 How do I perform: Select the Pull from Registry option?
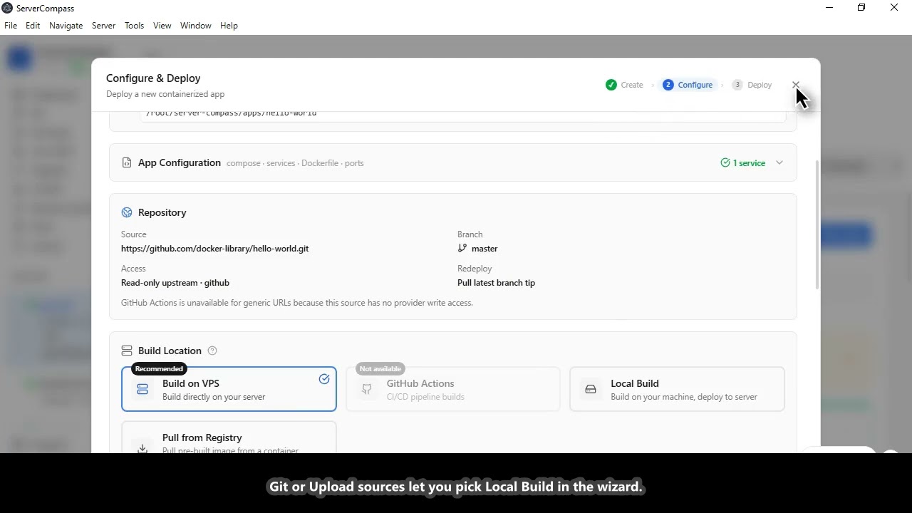click(229, 437)
